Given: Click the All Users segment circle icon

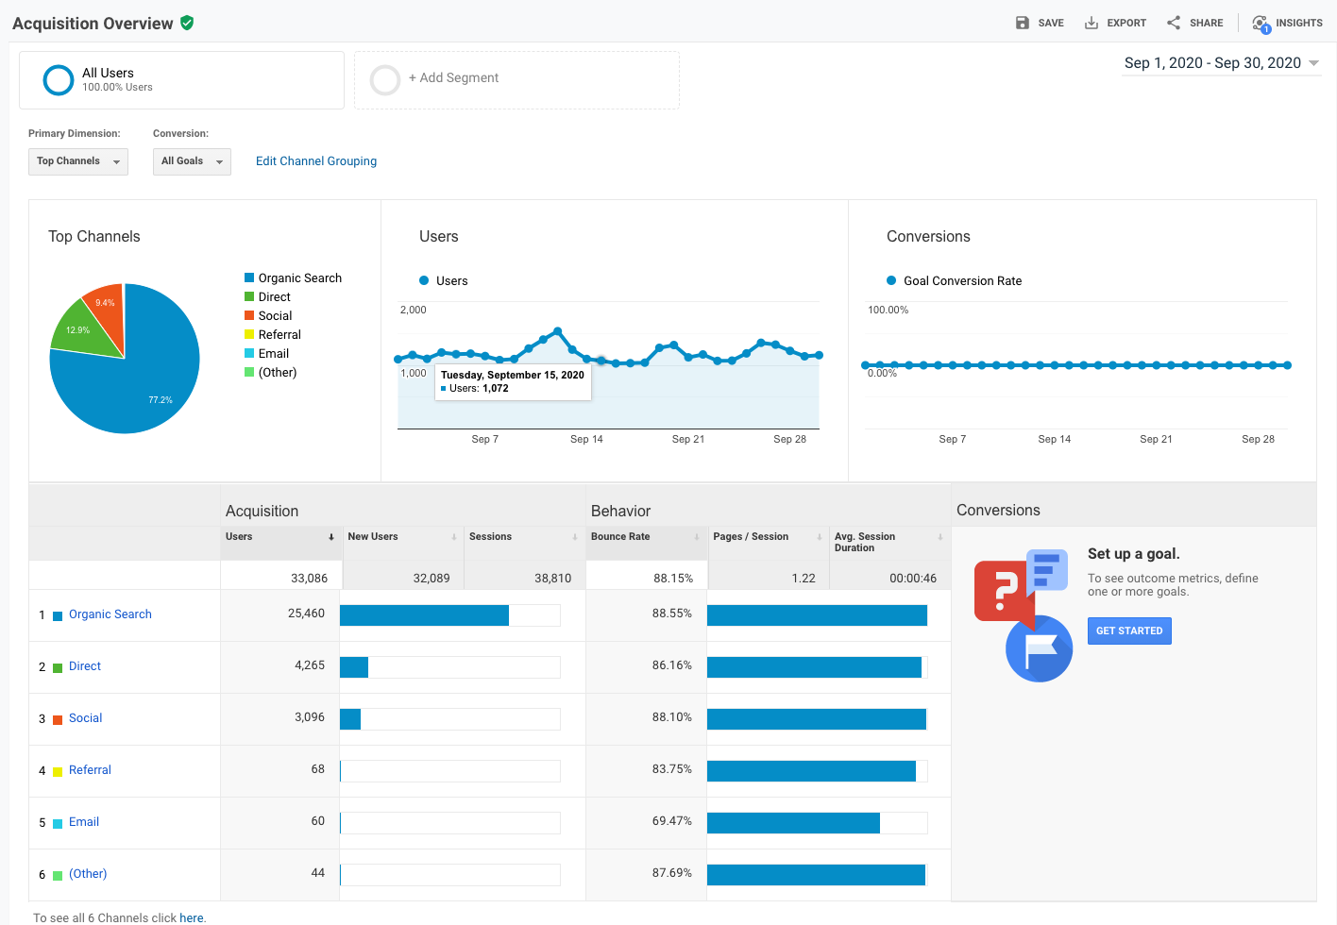Looking at the screenshot, I should [x=59, y=80].
